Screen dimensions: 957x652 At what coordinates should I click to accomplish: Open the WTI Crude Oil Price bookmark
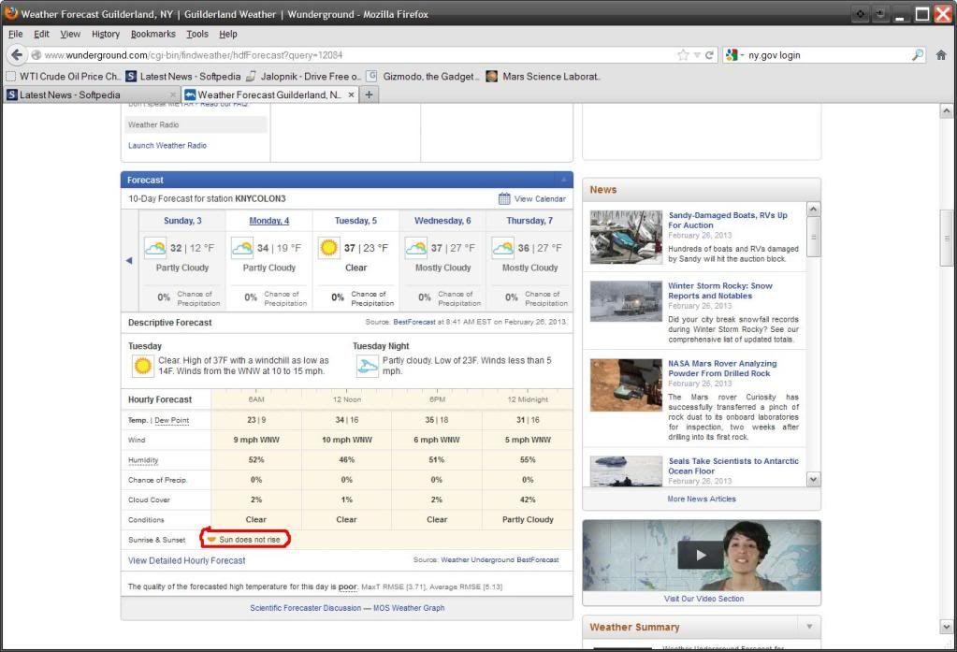[x=63, y=77]
